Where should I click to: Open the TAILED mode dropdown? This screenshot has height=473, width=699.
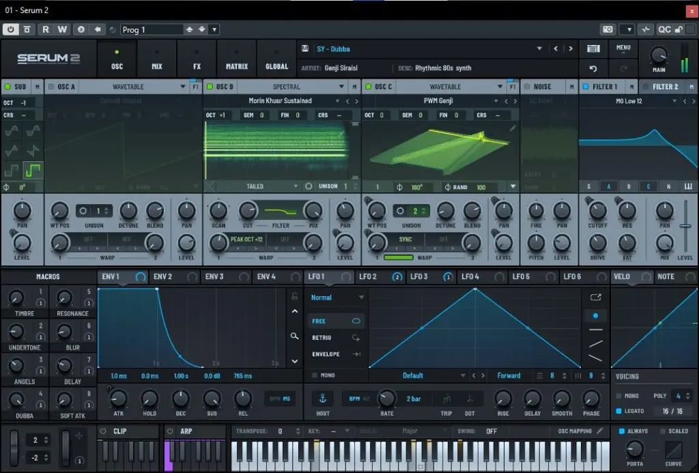coord(296,186)
